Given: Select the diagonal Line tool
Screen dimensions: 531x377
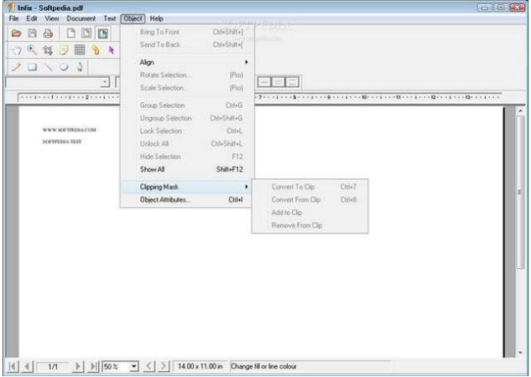Looking at the screenshot, I should point(47,67).
